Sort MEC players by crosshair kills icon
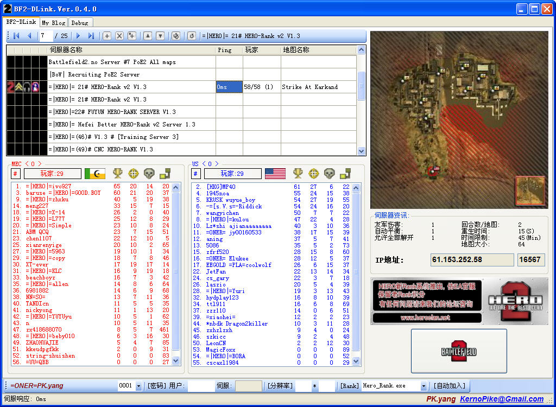556x407 pixels. (134, 174)
